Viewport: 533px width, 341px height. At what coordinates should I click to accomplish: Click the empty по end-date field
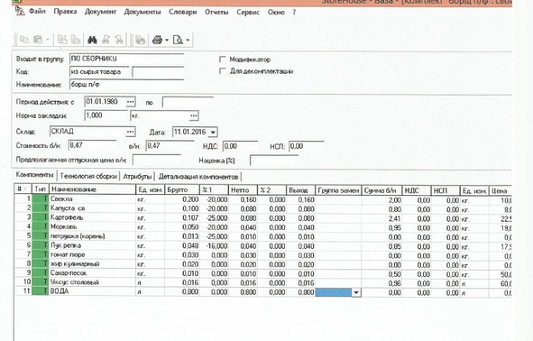coord(188,102)
